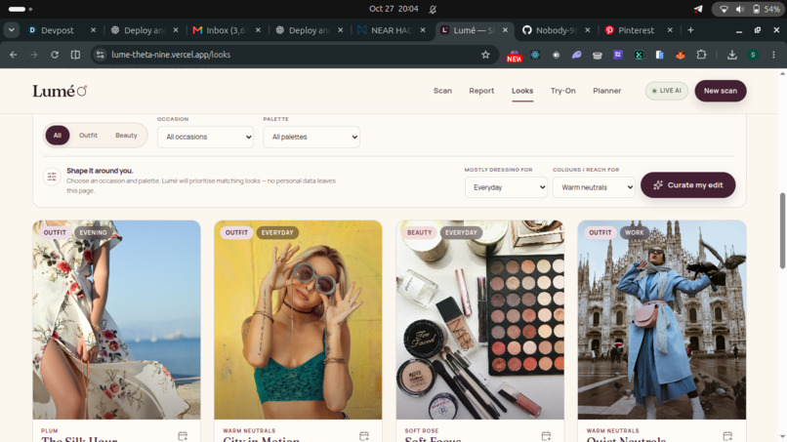
Task: Open the Scan page
Action: (442, 91)
